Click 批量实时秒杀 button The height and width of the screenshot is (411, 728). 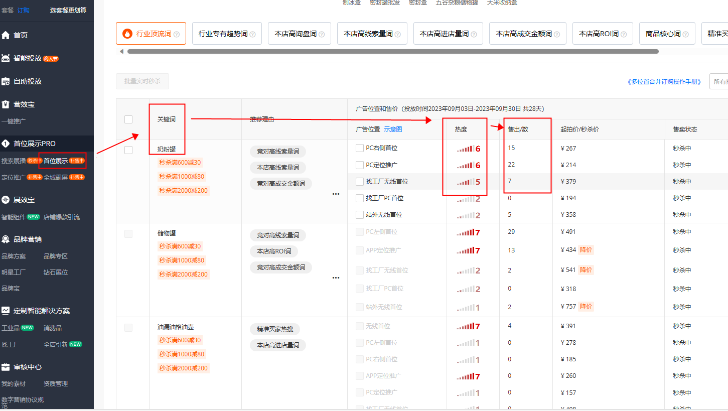point(142,81)
